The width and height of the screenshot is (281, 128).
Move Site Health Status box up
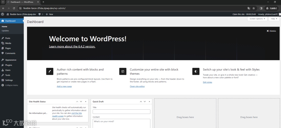tap(77, 102)
